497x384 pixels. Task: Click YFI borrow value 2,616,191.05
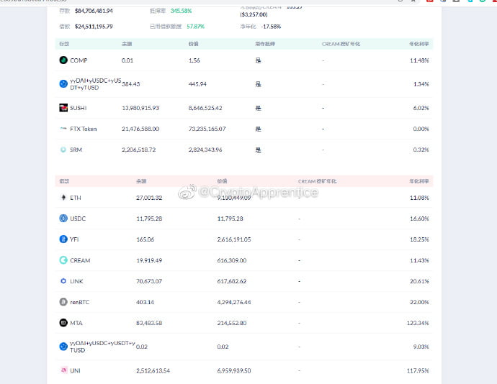[x=234, y=239]
